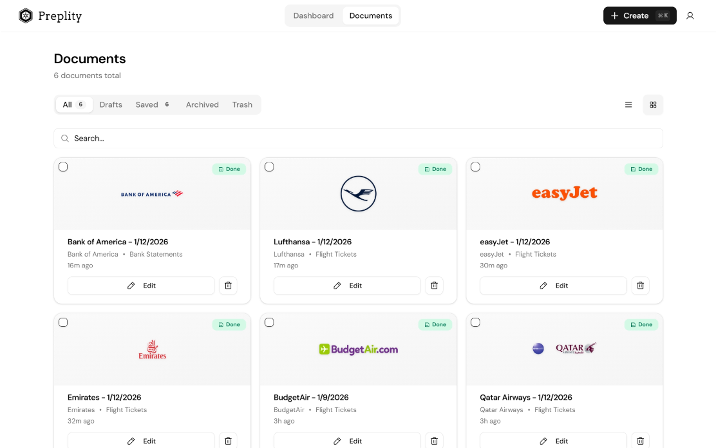Image resolution: width=716 pixels, height=448 pixels.
Task: Check the Bank of America card checkbox
Action: coord(63,167)
